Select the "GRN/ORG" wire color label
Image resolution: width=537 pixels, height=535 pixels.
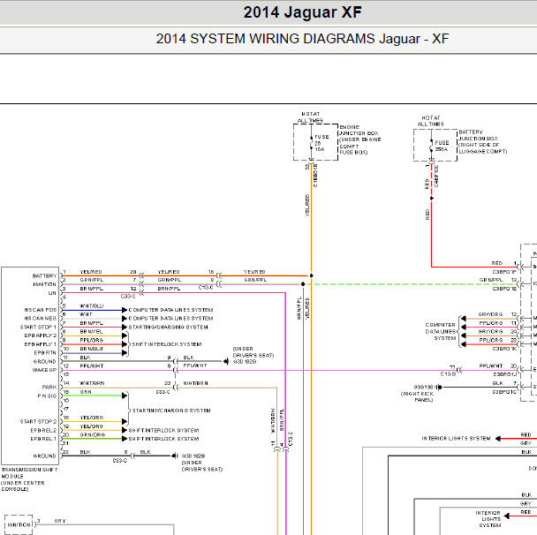coord(93,434)
